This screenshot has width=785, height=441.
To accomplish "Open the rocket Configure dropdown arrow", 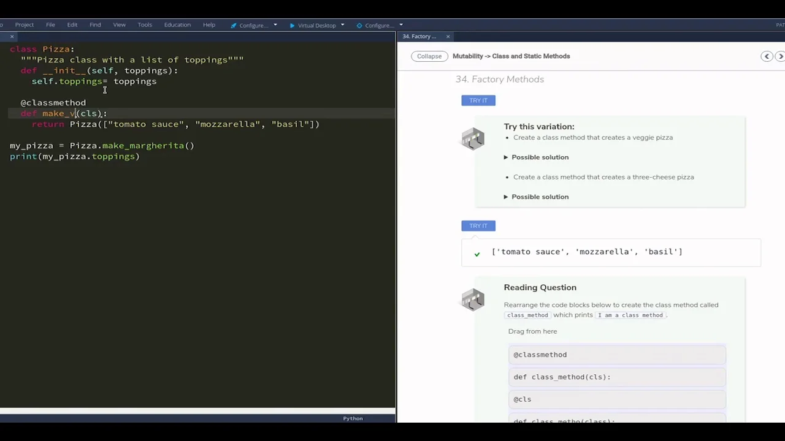I will click(275, 25).
